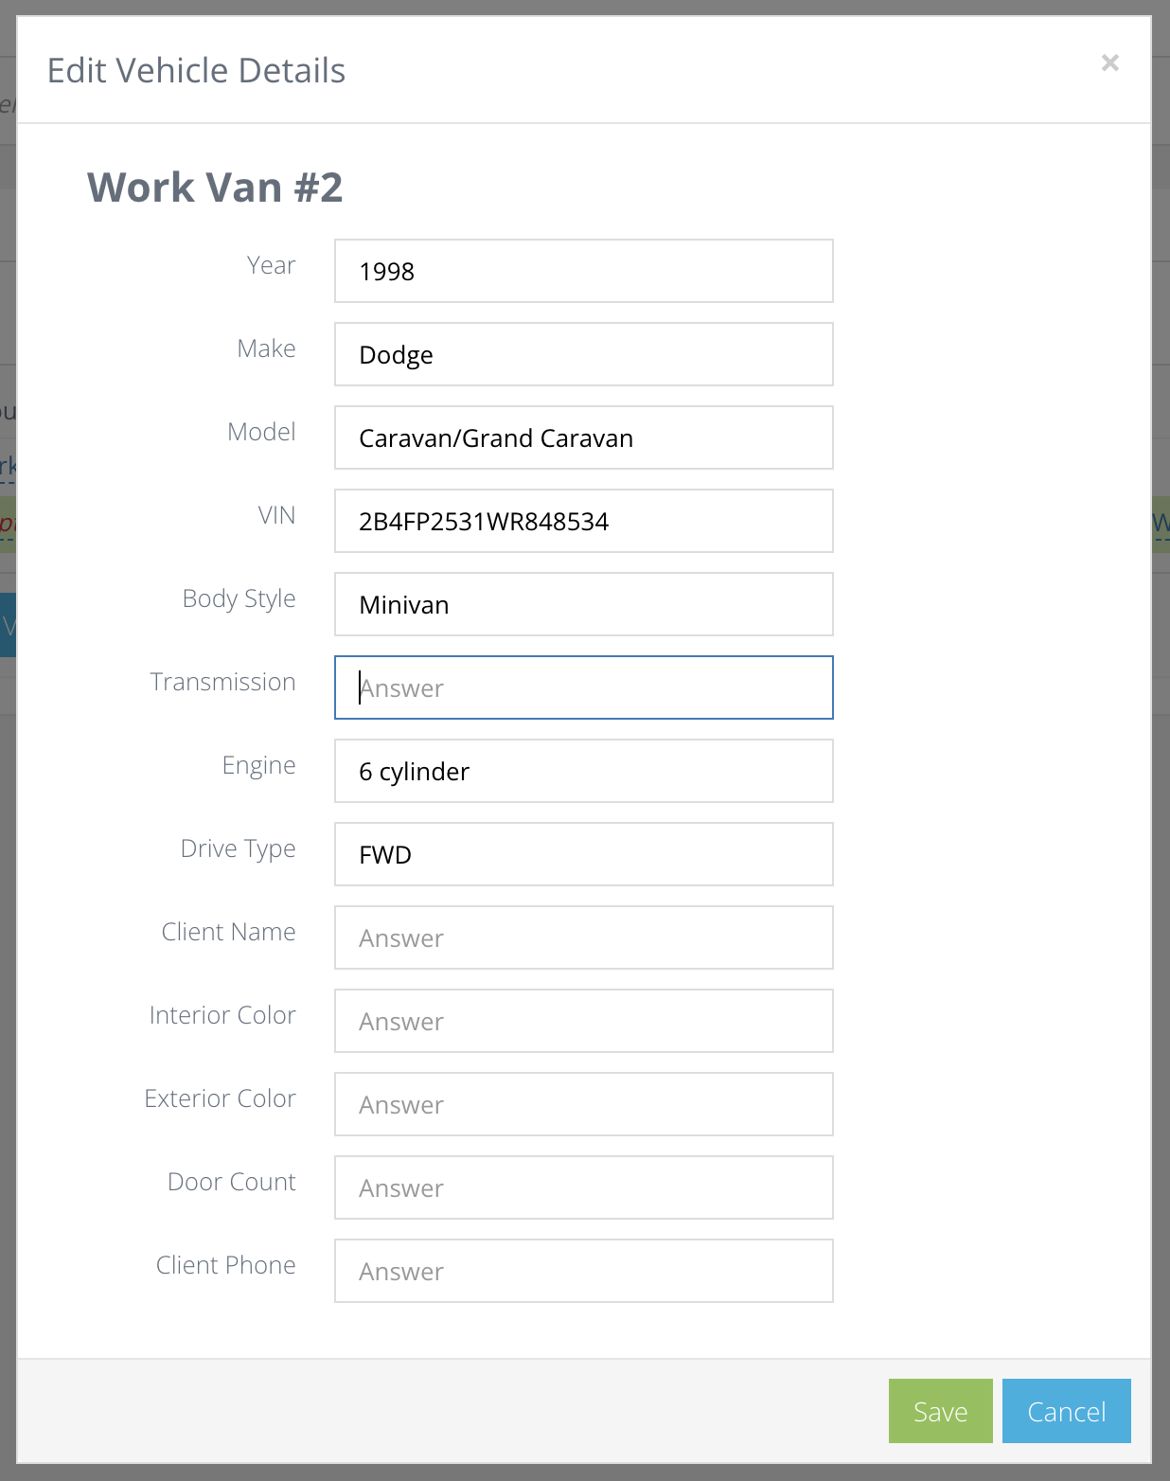Click the Body Style field showing Minivan
Viewport: 1170px width, 1481px height.
coord(583,604)
